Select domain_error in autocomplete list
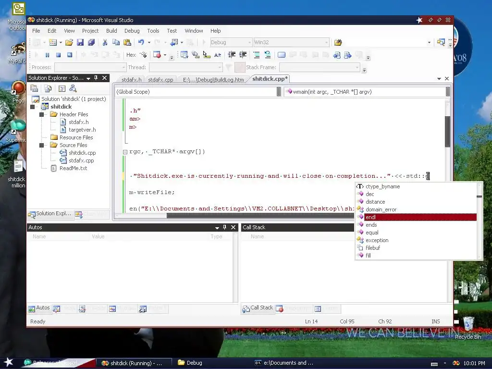 (x=416, y=209)
